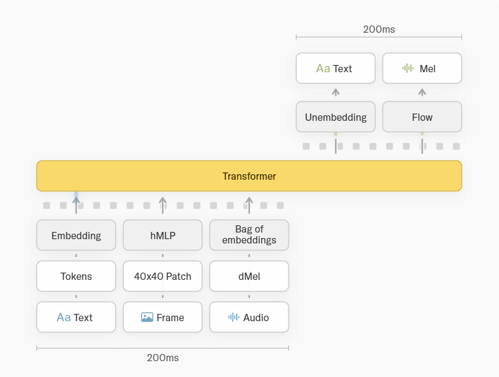Viewport: 499px width, 377px height.
Task: Click the bottom 200ms duration label
Action: click(x=163, y=358)
